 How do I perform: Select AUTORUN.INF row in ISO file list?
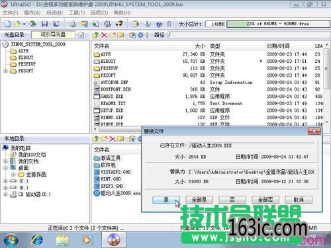208,82
